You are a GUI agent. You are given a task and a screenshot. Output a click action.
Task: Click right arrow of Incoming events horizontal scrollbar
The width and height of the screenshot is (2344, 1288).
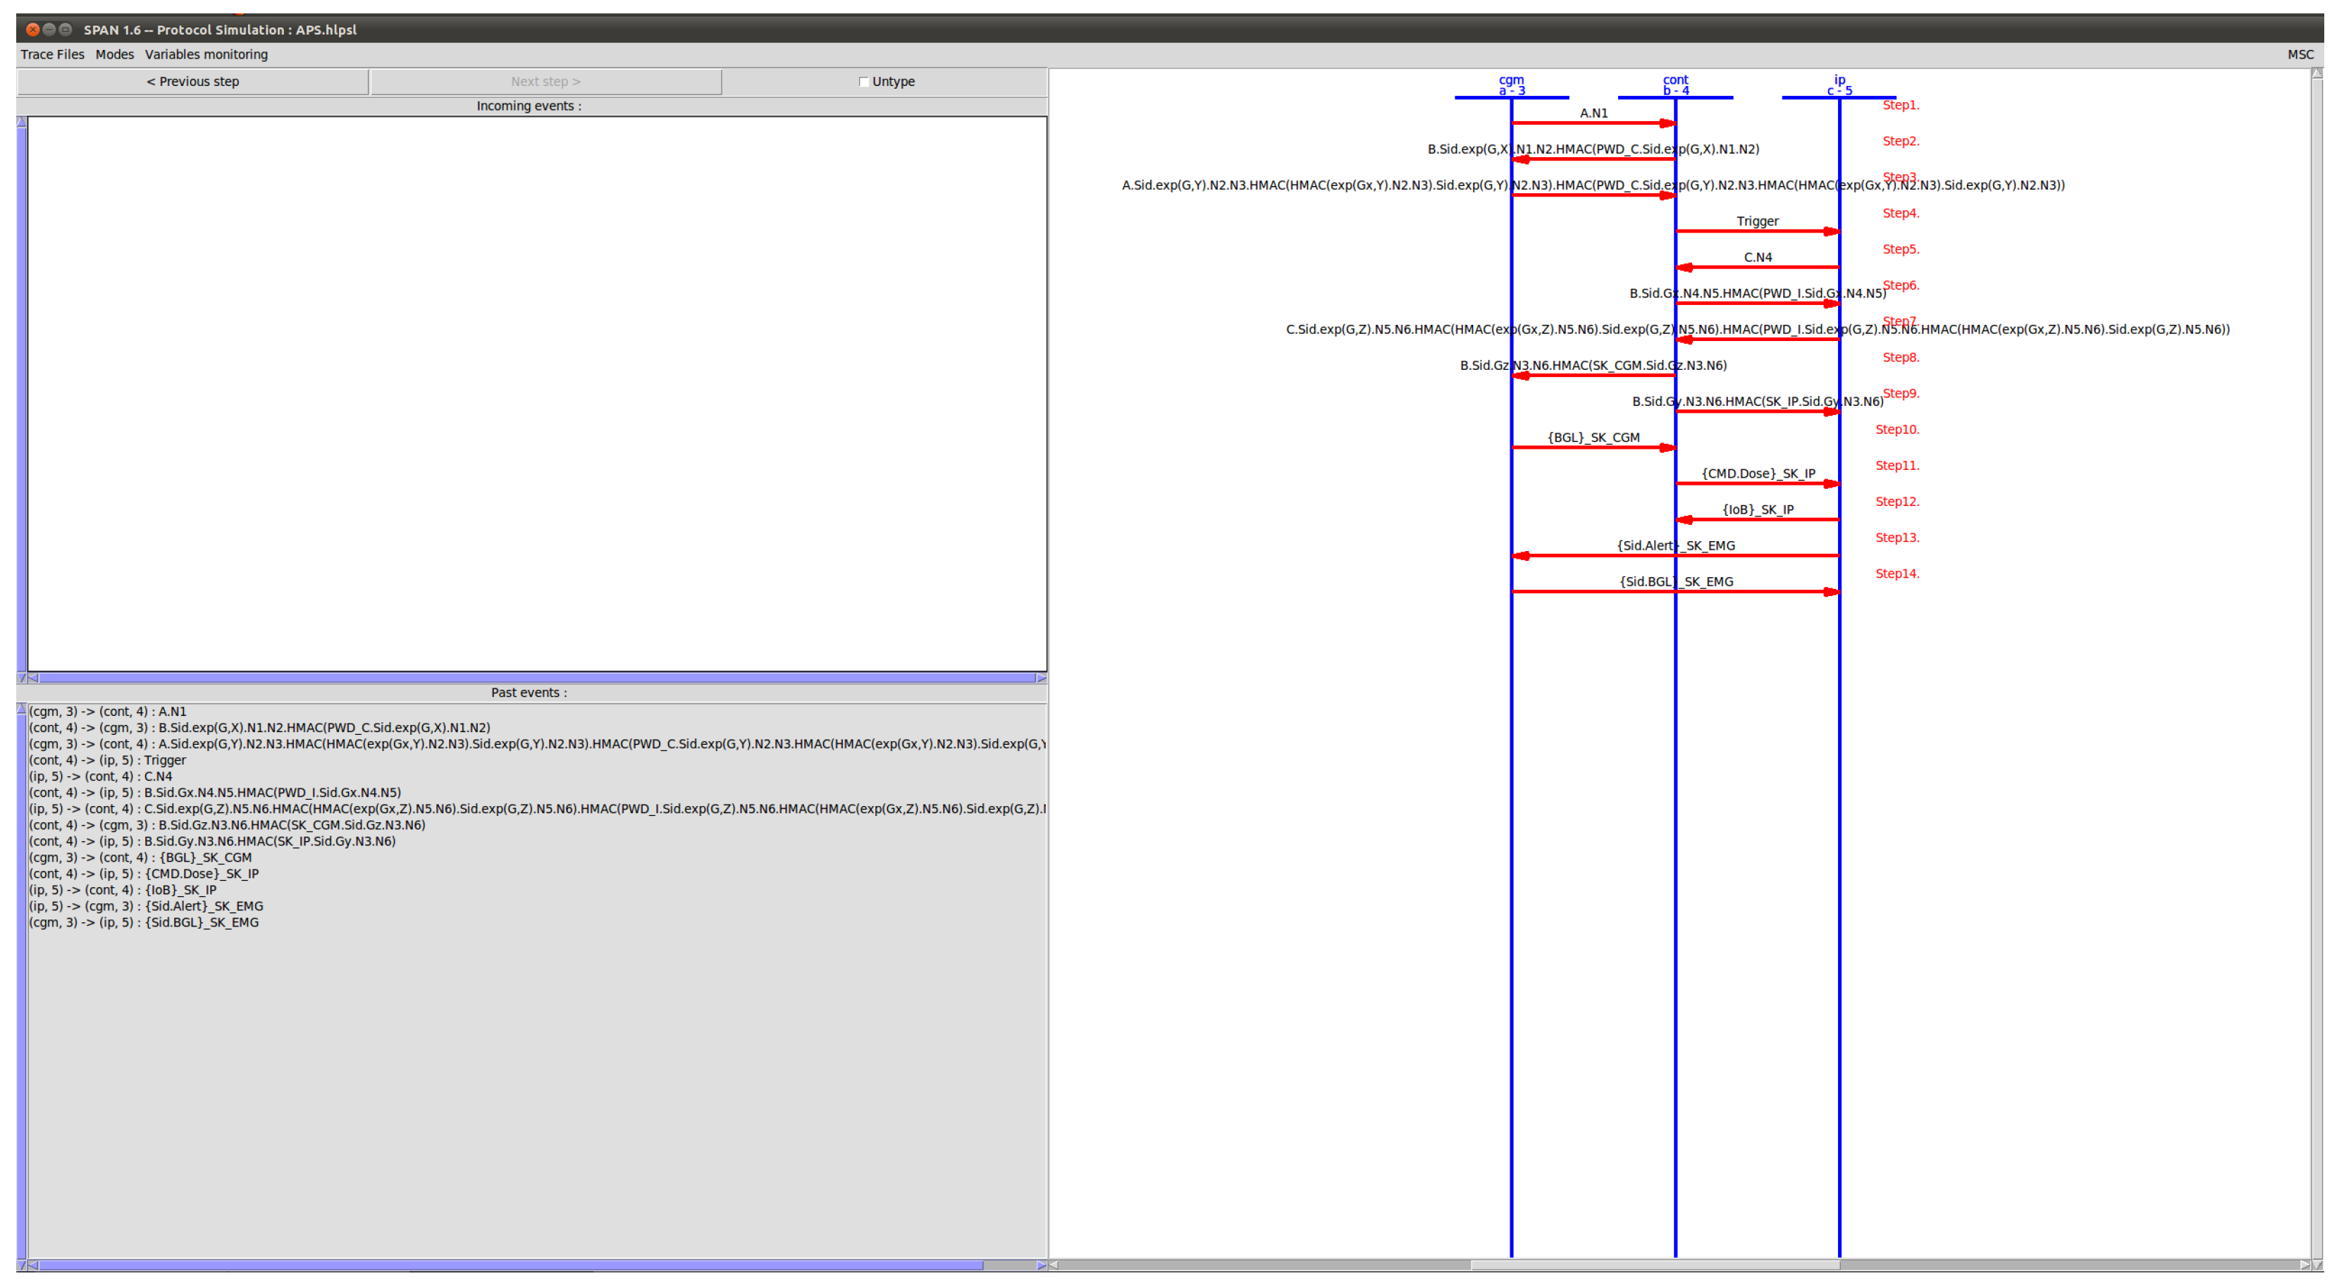click(x=1041, y=678)
